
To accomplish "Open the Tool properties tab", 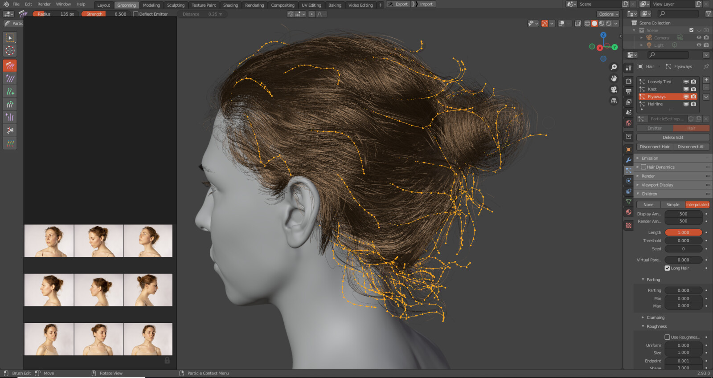I will pyautogui.click(x=628, y=68).
